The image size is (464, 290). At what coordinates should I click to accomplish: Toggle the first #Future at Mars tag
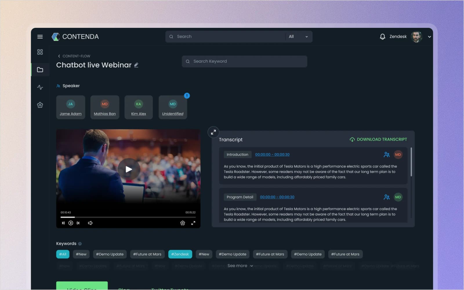coord(147,254)
